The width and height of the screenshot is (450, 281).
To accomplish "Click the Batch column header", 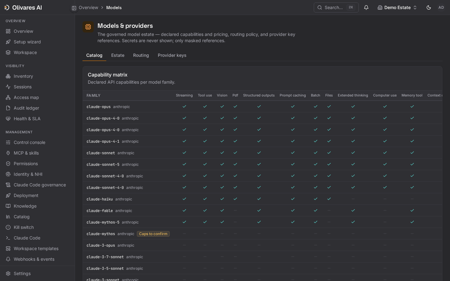I will click(x=316, y=96).
